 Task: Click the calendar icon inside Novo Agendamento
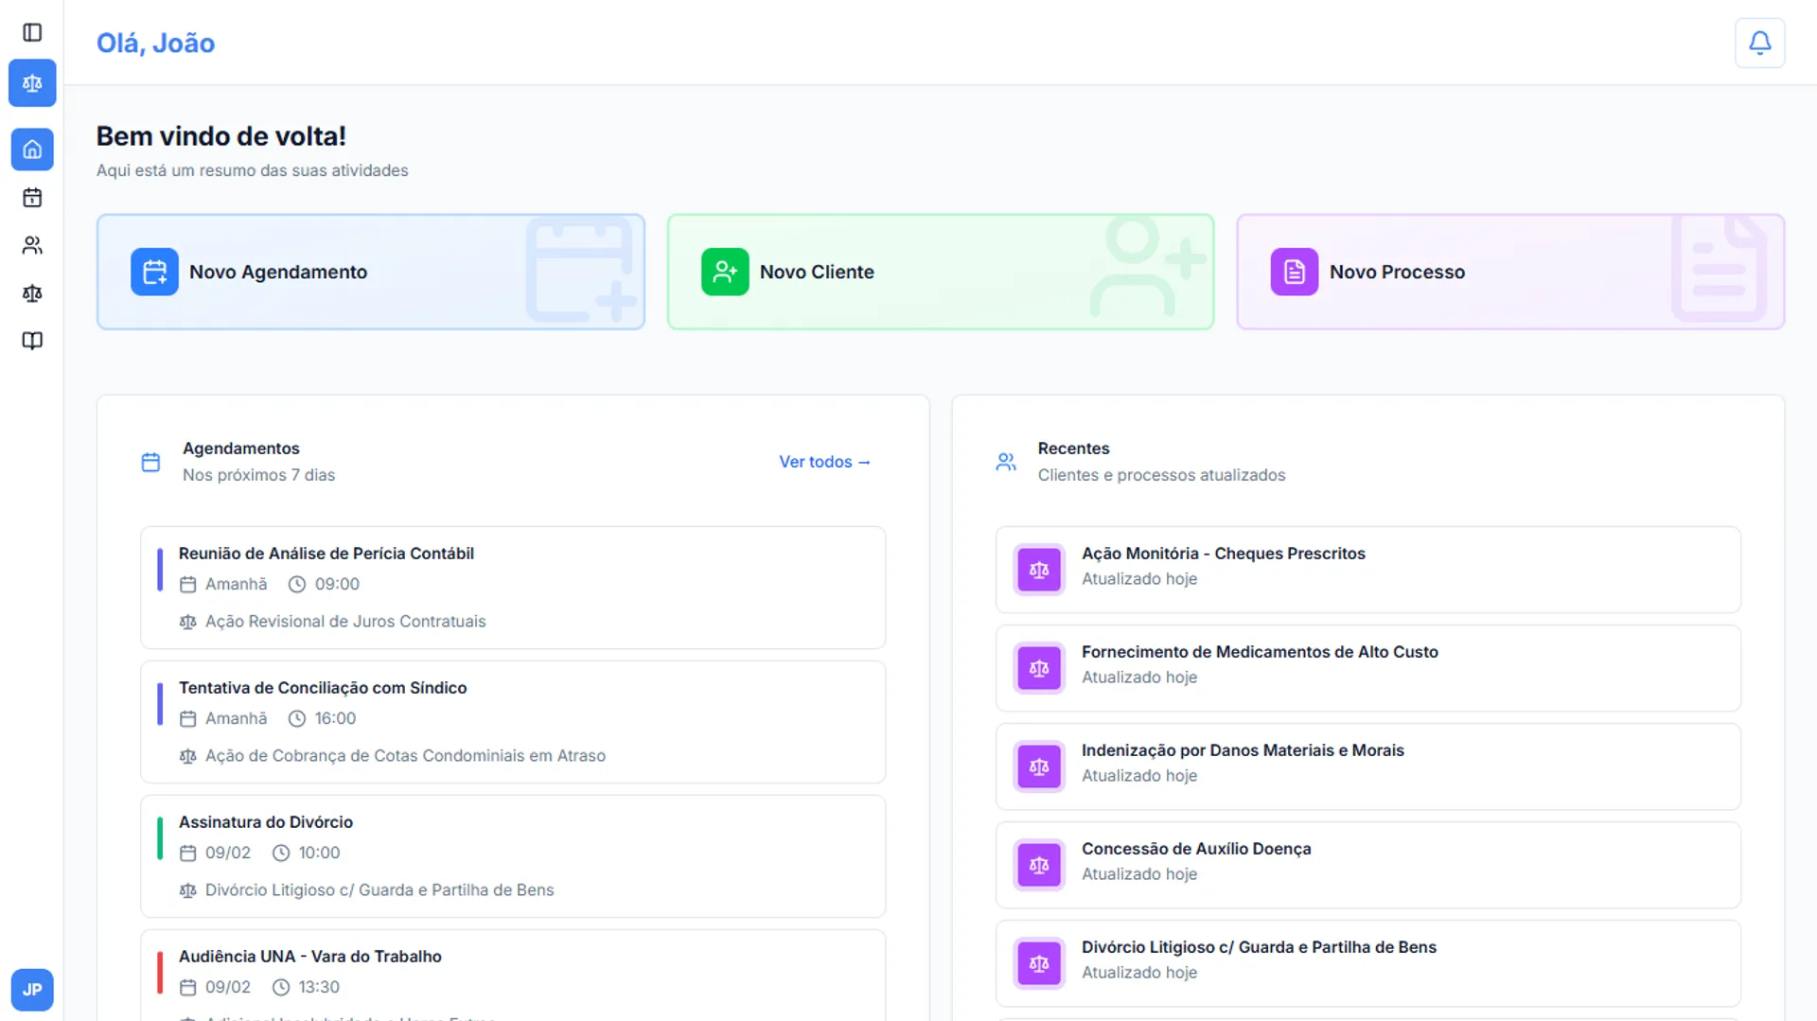coord(155,272)
